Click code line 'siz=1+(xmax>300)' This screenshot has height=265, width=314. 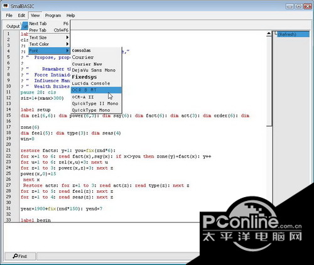42,98
